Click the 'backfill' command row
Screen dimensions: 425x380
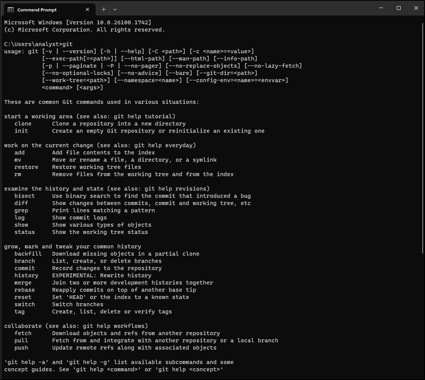[x=107, y=254]
